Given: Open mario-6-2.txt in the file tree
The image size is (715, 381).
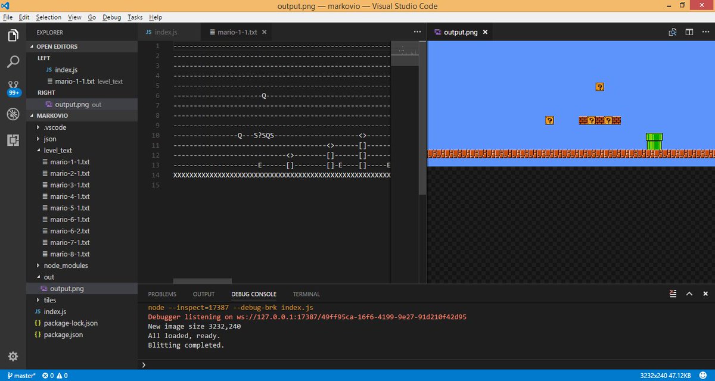Looking at the screenshot, I should [82, 231].
